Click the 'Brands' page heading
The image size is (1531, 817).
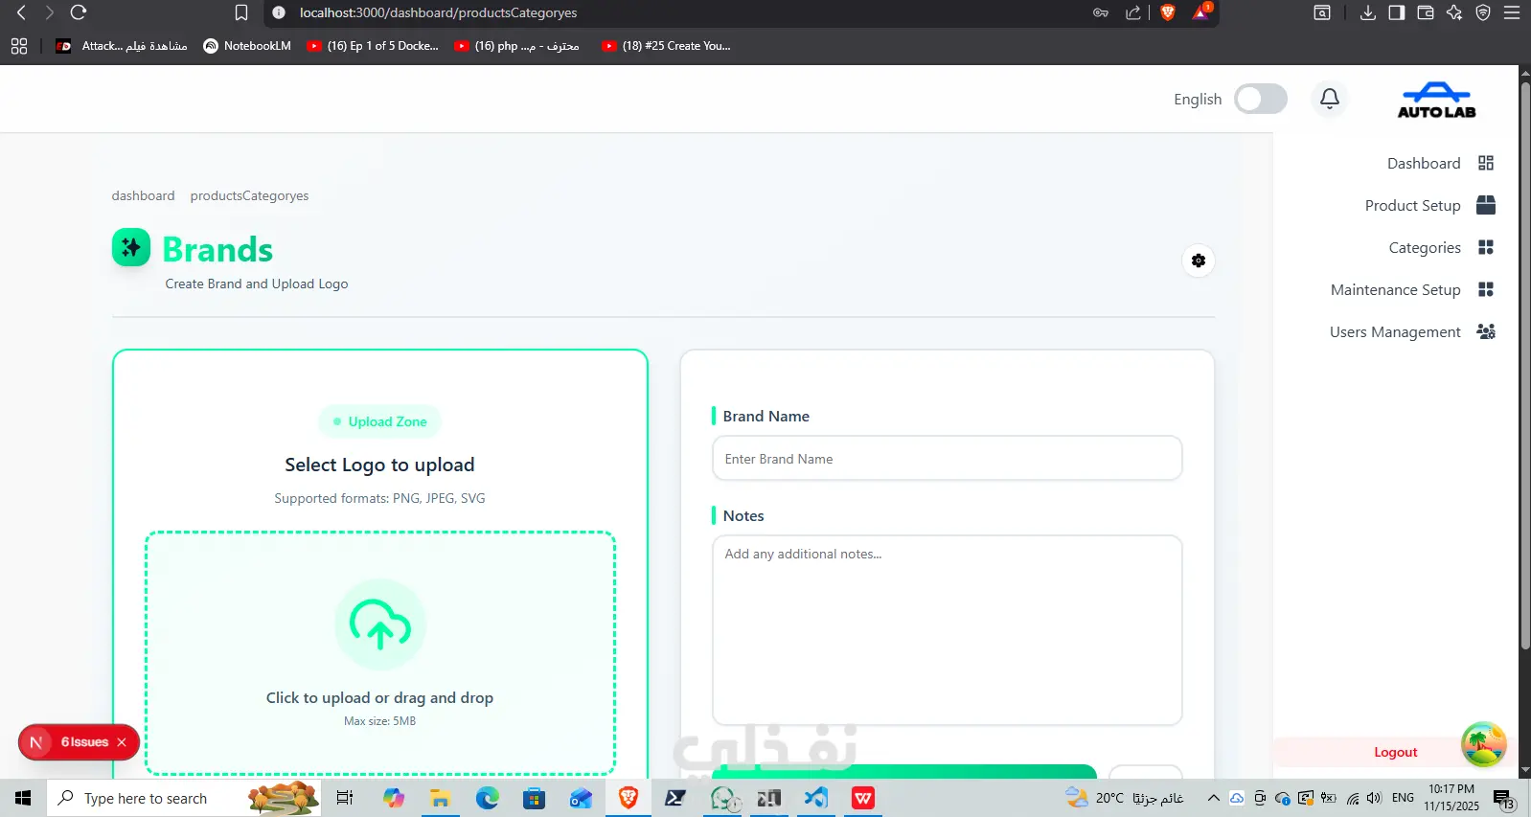click(217, 249)
